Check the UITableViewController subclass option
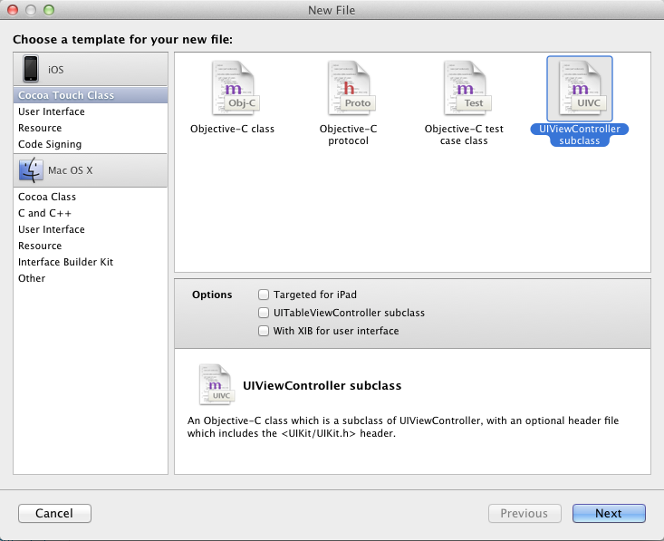664x541 pixels. (264, 313)
